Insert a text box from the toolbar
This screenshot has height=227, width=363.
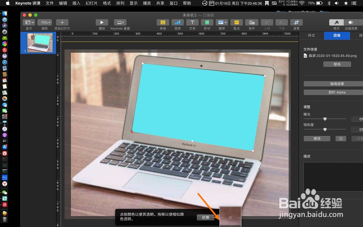point(192,23)
